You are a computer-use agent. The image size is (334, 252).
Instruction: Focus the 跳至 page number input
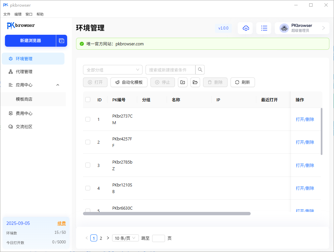pyautogui.click(x=158, y=238)
